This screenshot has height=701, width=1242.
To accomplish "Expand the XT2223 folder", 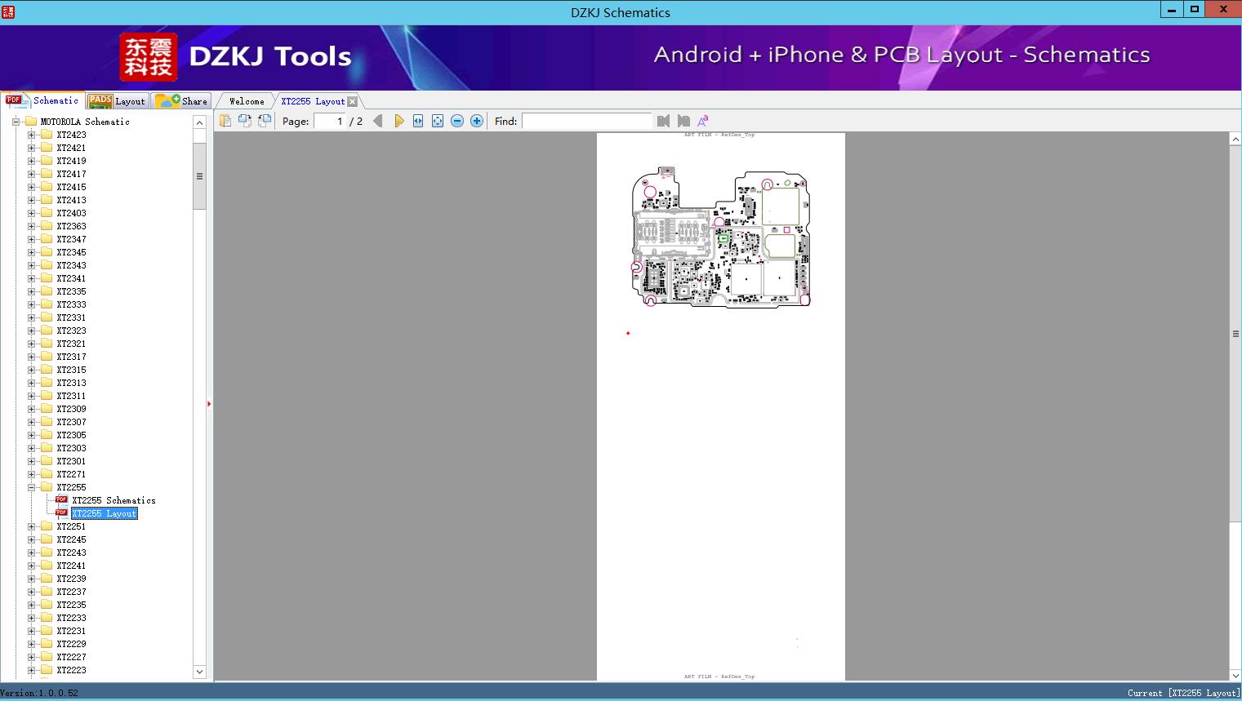I will (31, 670).
